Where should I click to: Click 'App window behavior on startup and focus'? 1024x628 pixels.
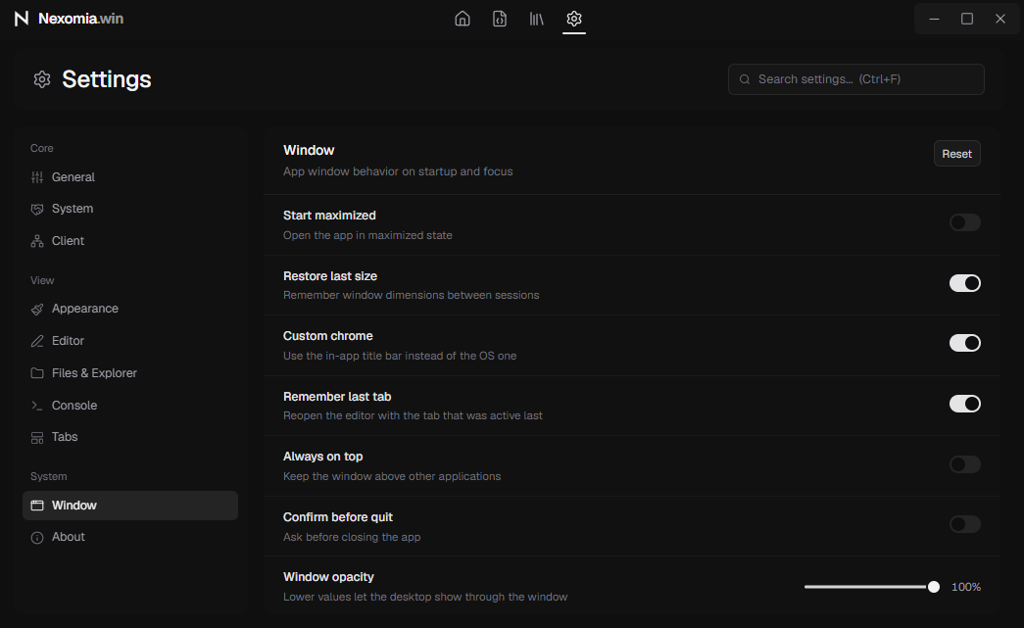pyautogui.click(x=398, y=171)
